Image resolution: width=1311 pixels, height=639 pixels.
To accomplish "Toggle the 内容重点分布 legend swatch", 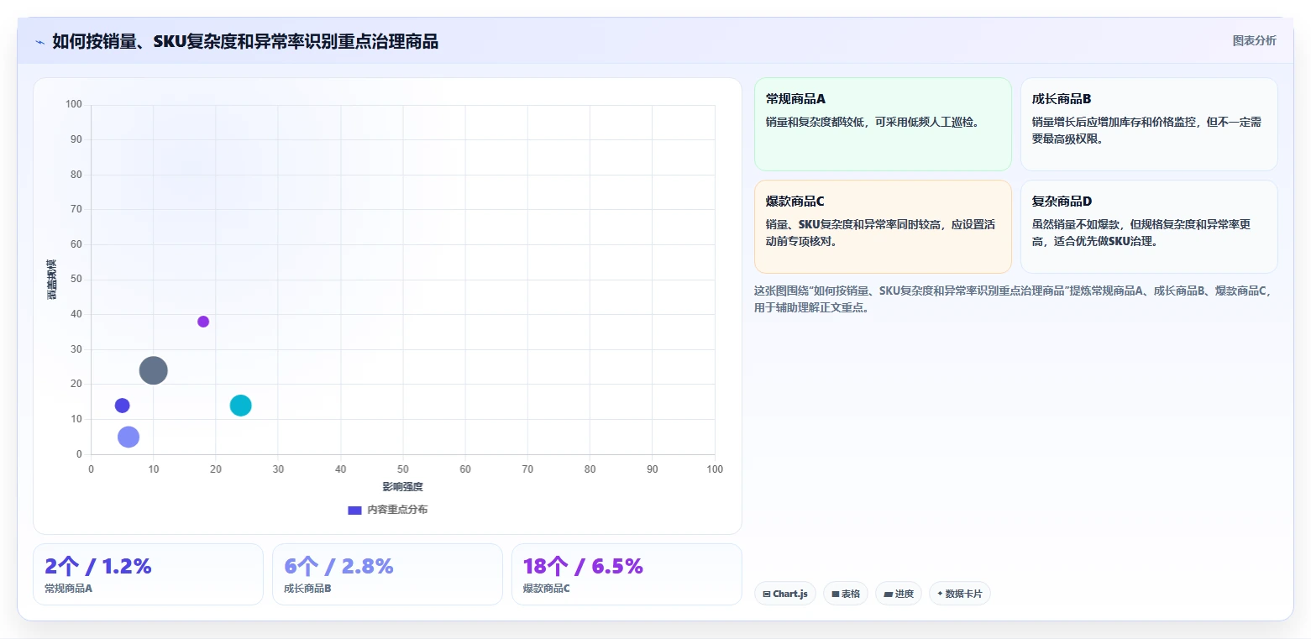I will pos(354,510).
